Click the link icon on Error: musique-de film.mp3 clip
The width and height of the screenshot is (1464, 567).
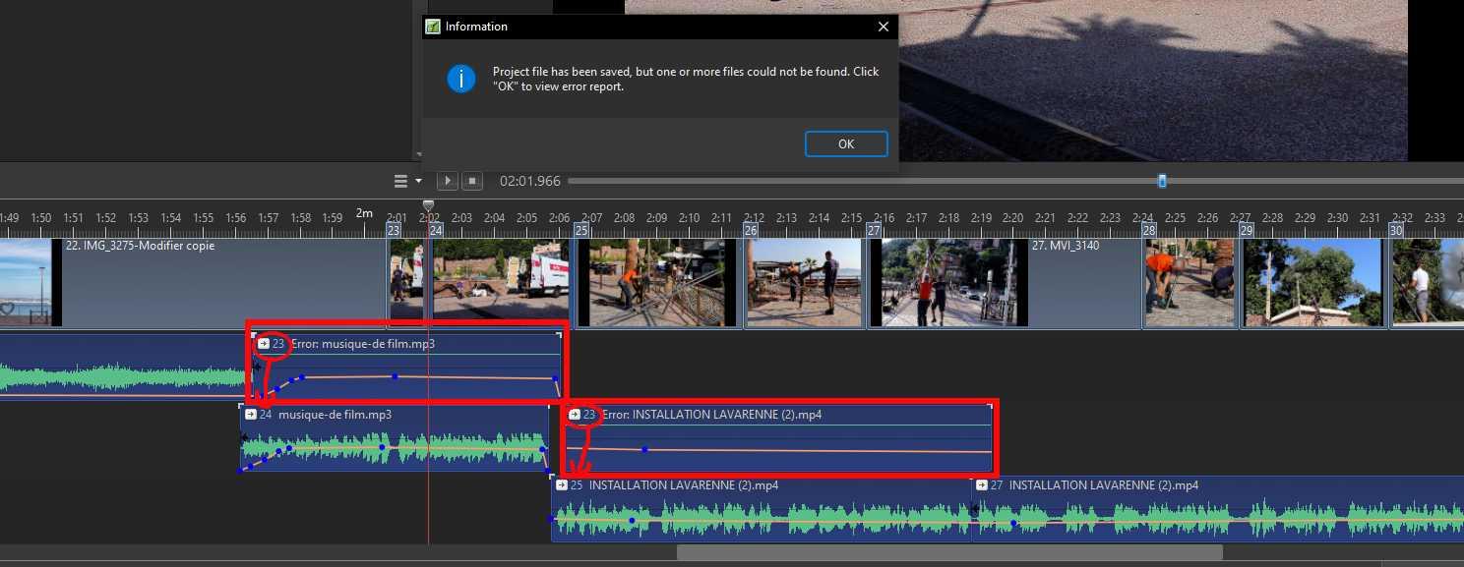(x=264, y=344)
